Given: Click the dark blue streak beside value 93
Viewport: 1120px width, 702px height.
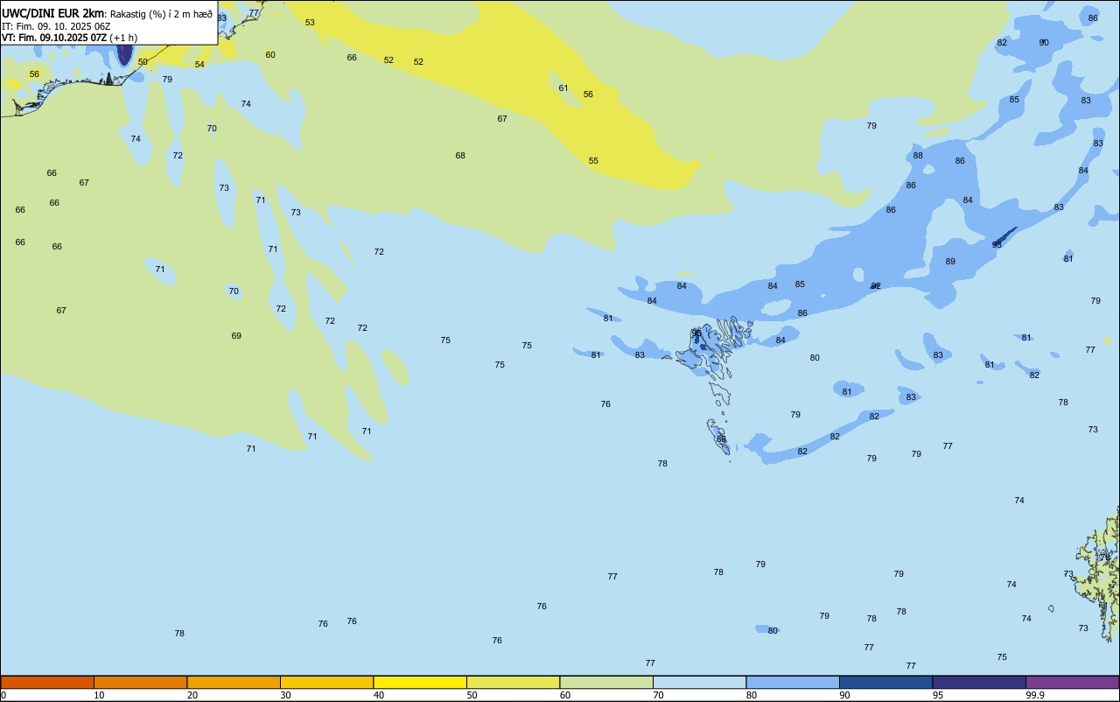Looking at the screenshot, I should click(1008, 235).
